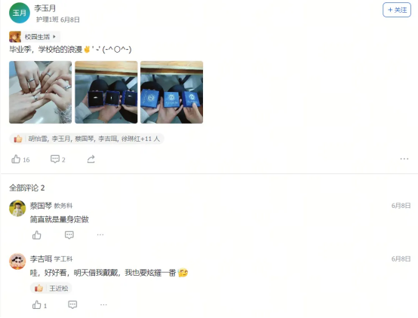View 李玉月's green profile avatar
Viewport: 418px width, 318px height.
click(20, 13)
